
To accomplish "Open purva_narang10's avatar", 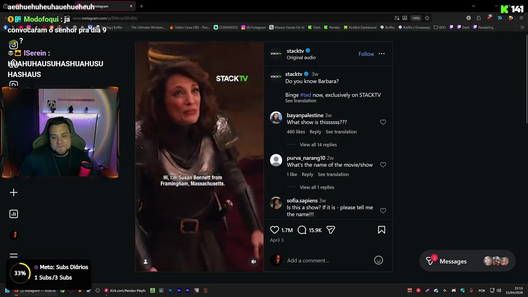I will pyautogui.click(x=276, y=160).
